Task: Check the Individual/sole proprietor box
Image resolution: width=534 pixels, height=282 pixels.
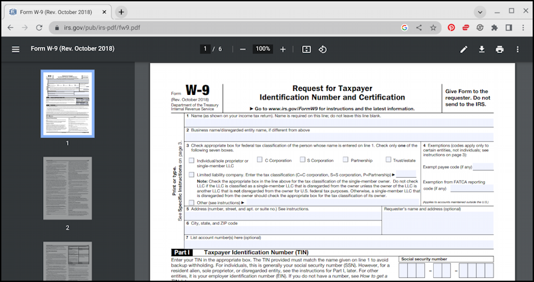Action: point(192,161)
